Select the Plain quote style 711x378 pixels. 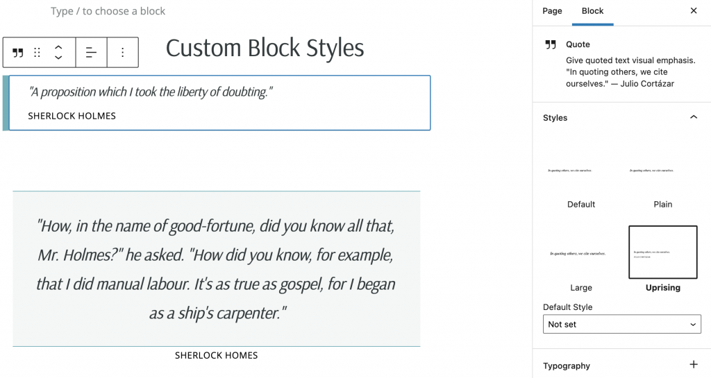(x=662, y=178)
